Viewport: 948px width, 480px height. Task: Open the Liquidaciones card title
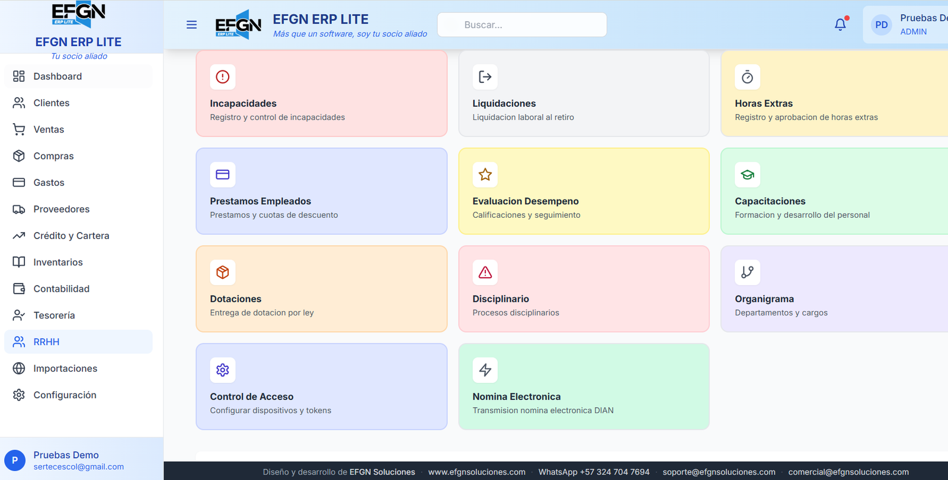[x=504, y=104]
